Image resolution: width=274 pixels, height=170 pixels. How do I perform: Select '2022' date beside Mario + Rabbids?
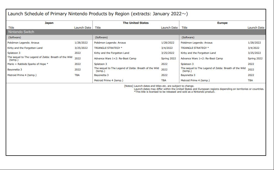[x=77, y=64]
